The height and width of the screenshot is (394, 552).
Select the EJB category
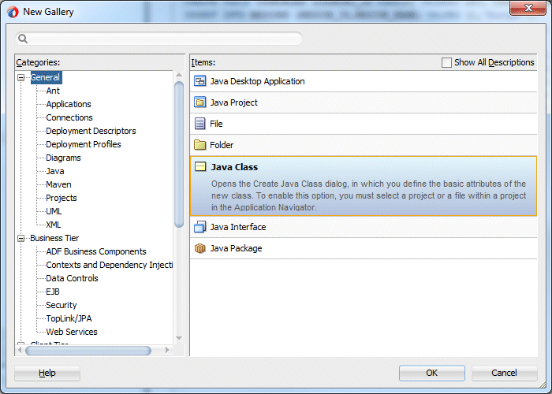53,292
